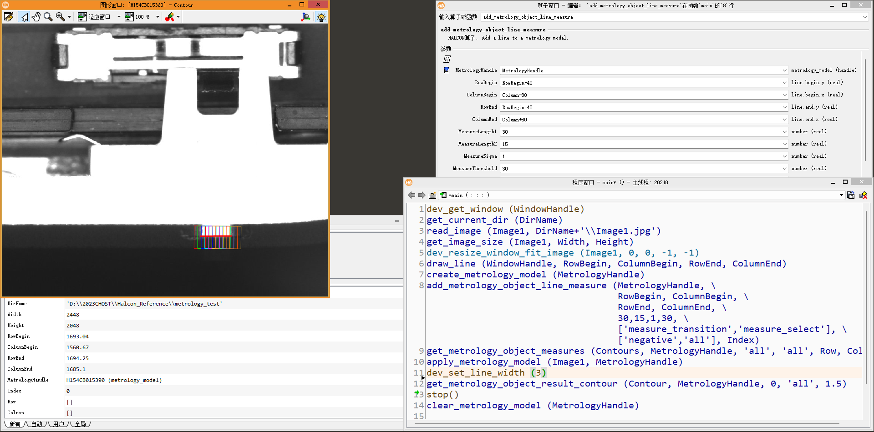Screen dimensions: 874x432
Task: Click the calendar-like procedure list icon
Action: coord(851,195)
